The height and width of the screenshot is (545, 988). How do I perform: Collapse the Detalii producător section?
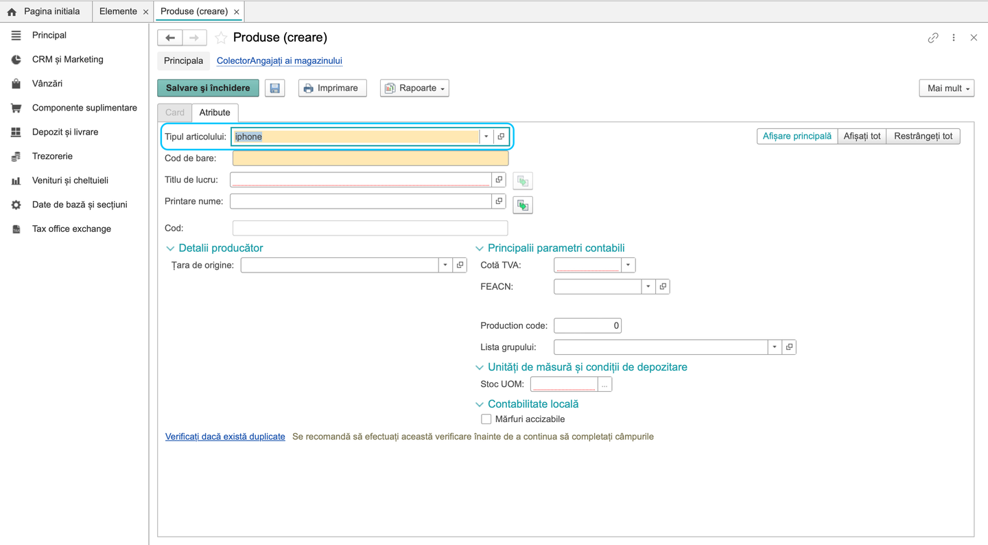[170, 248]
